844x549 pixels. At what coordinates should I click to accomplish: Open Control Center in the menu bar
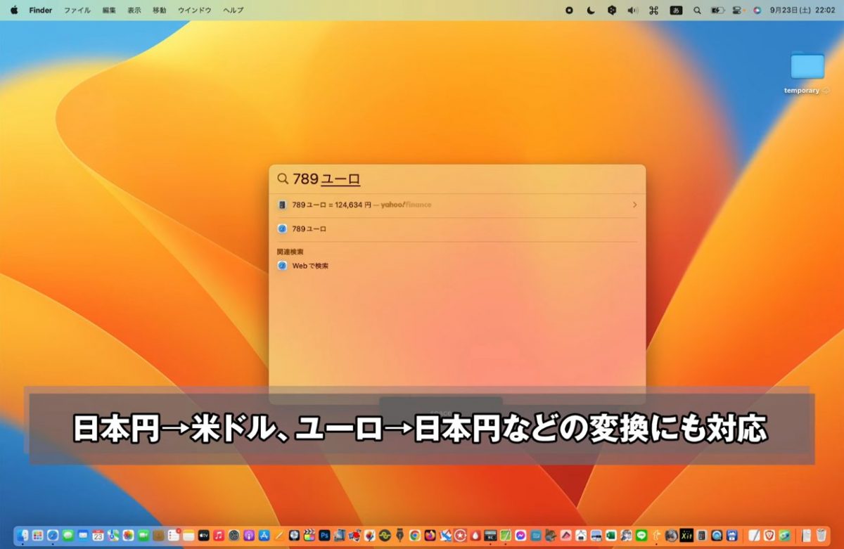point(738,11)
